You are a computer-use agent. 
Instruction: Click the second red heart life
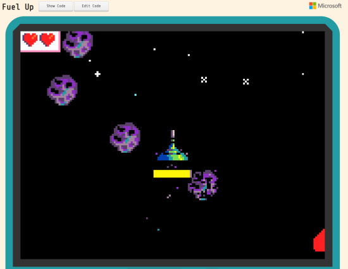(47, 40)
